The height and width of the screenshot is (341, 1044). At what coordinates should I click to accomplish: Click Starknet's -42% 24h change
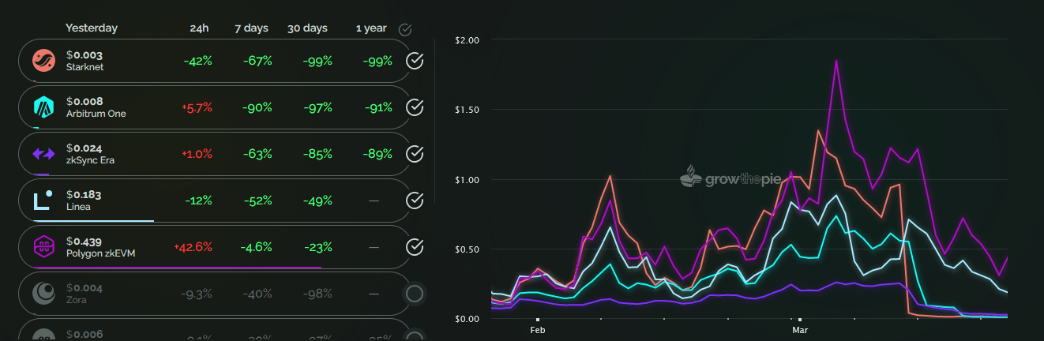coord(197,61)
